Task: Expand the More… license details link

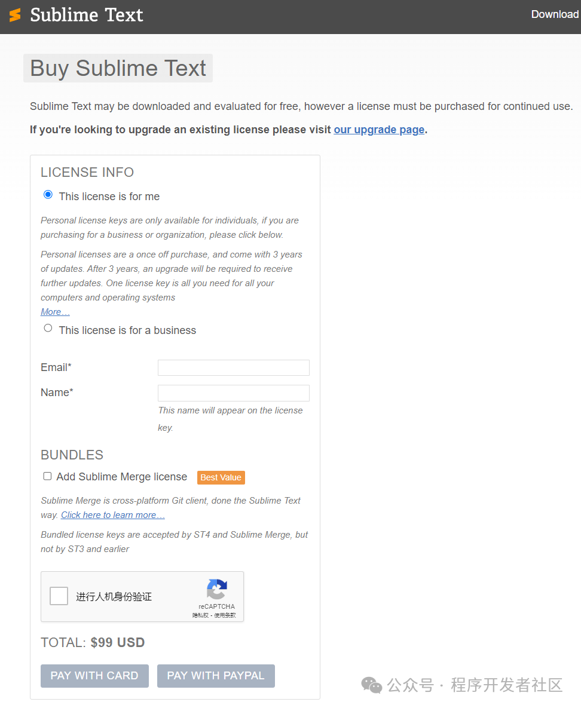Action: tap(55, 311)
